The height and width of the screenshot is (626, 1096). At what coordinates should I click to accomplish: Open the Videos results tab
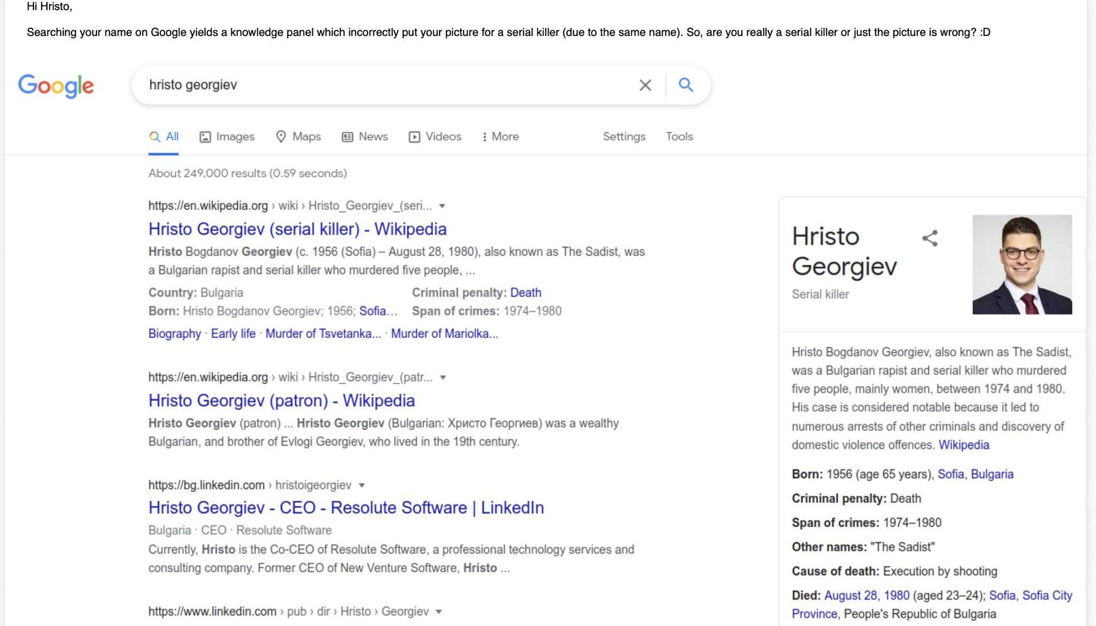pos(435,136)
